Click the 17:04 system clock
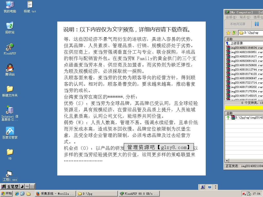 257,194
